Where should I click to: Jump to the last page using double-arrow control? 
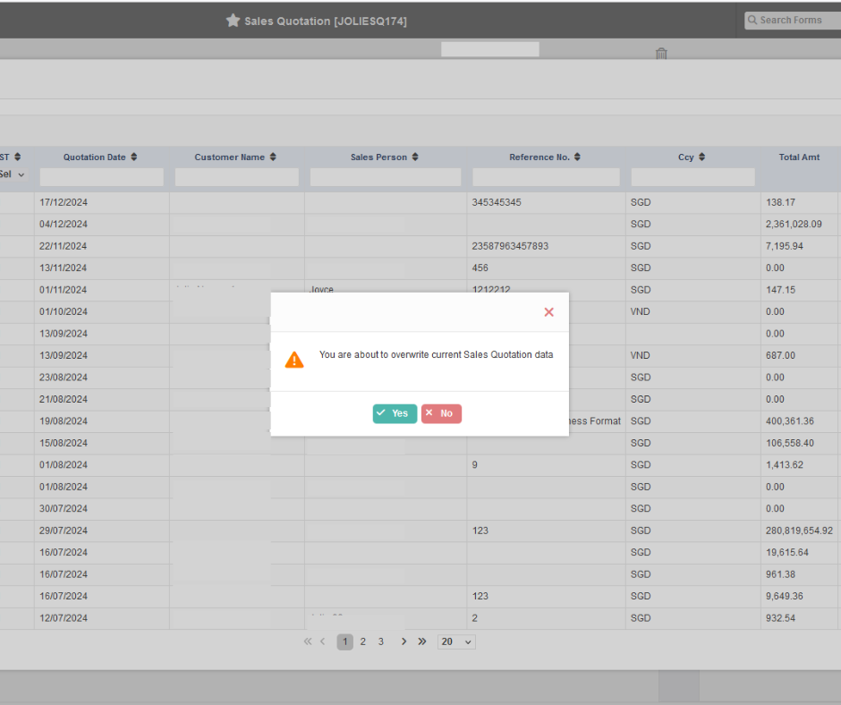[x=421, y=641]
